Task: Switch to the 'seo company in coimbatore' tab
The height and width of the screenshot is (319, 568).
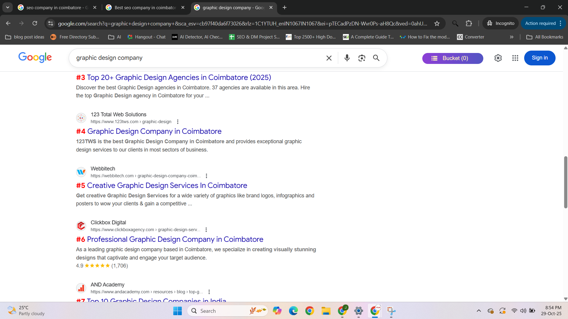Action: (x=57, y=8)
